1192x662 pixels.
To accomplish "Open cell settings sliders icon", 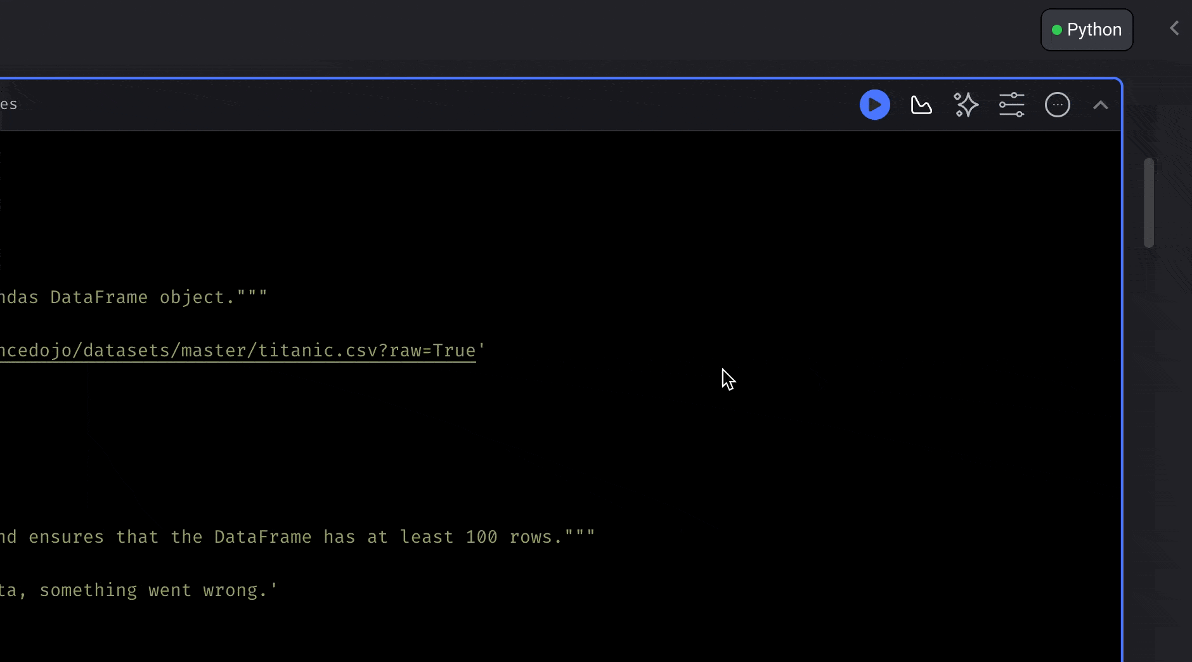I will 1011,105.
